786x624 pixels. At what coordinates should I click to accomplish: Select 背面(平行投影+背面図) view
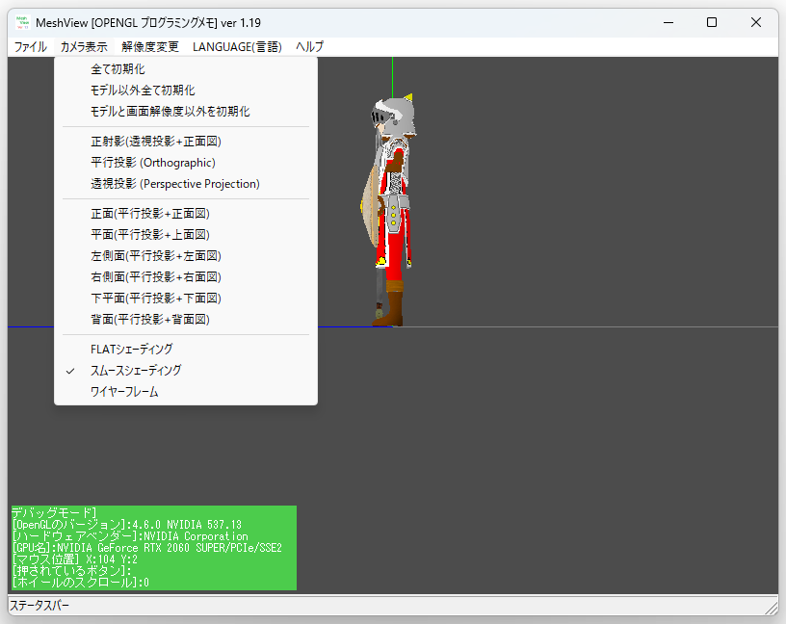pyautogui.click(x=186, y=320)
